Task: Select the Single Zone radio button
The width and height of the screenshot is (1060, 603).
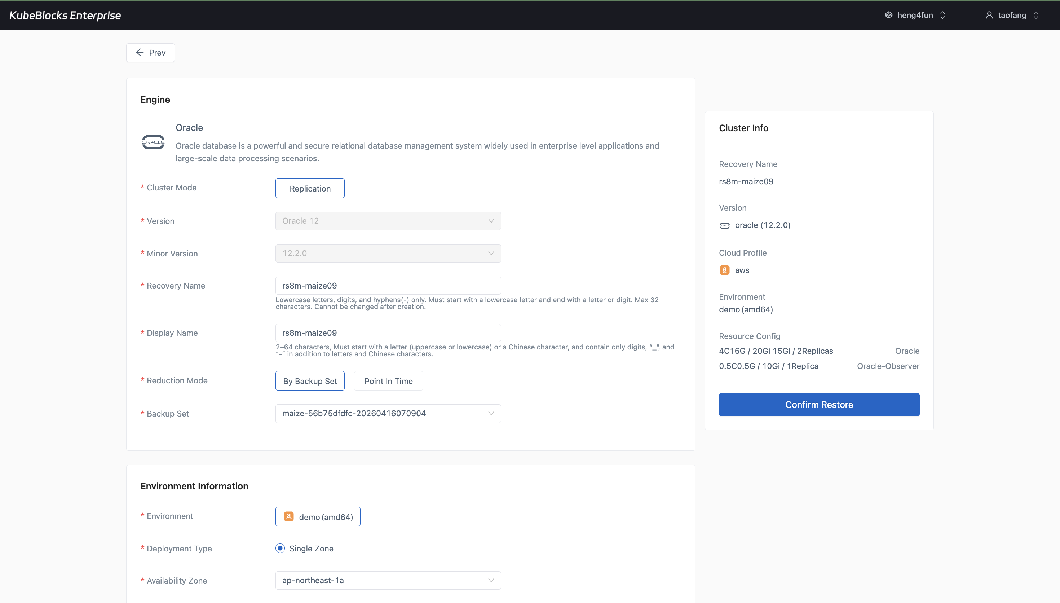Action: pyautogui.click(x=280, y=548)
